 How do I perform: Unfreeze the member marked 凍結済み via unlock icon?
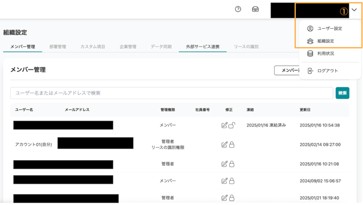pos(232,125)
